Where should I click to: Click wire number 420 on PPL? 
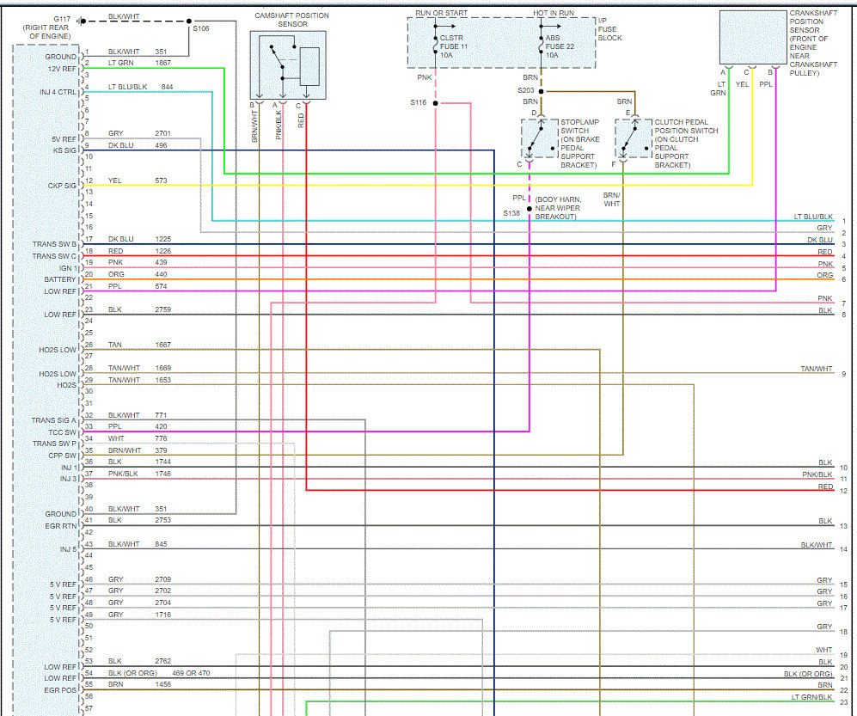click(161, 426)
